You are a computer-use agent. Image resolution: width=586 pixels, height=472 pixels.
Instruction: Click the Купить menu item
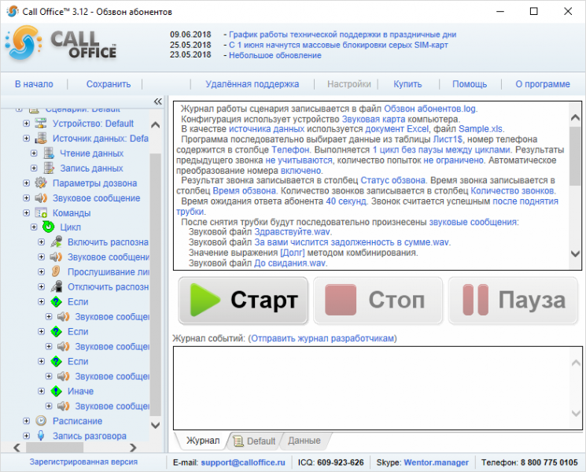tap(407, 84)
